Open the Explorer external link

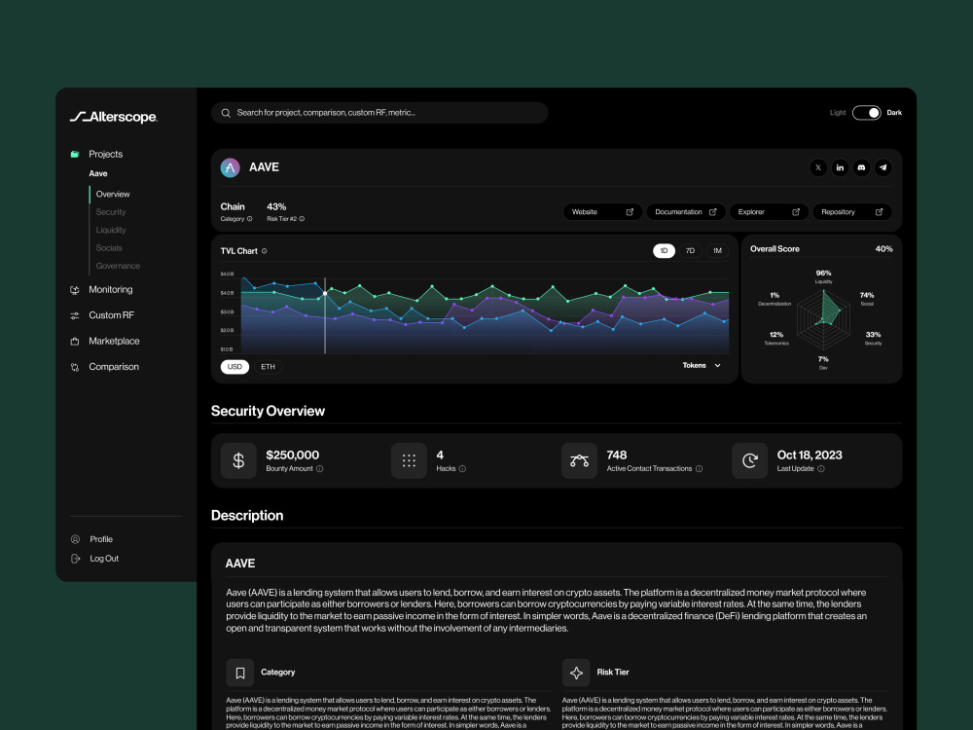(x=769, y=212)
